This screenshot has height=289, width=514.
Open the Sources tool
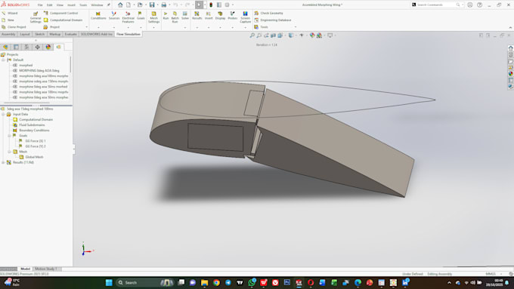(113, 15)
